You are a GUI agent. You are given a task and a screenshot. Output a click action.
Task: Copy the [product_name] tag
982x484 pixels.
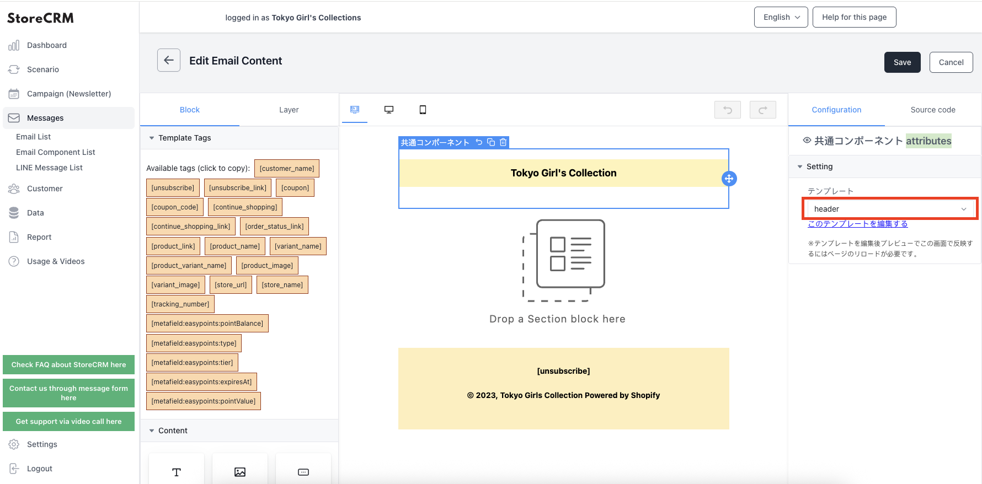pyautogui.click(x=234, y=246)
